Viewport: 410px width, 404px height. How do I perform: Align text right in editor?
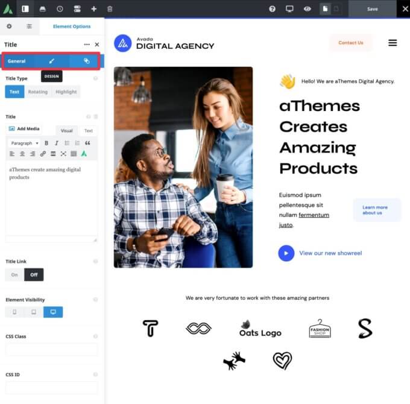(33, 154)
